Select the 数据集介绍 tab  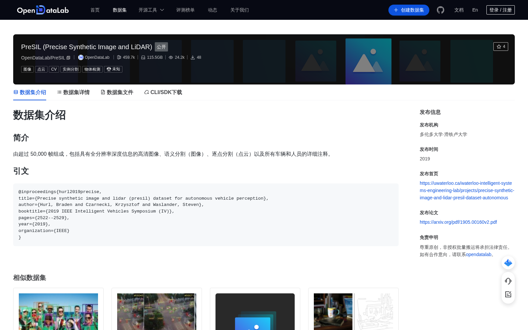[x=30, y=92]
